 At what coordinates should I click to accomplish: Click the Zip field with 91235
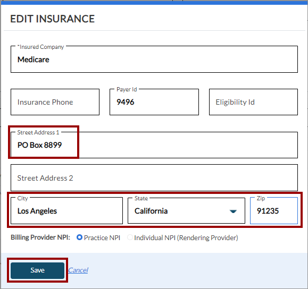274,211
